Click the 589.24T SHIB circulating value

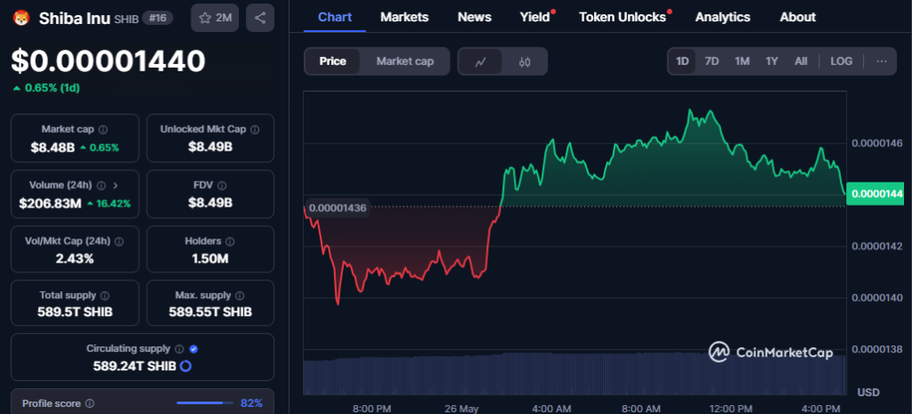[134, 366]
